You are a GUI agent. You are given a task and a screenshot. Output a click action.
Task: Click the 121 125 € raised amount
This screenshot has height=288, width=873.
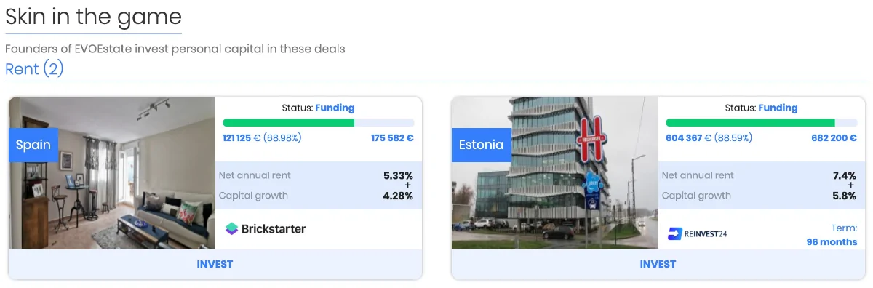click(242, 137)
